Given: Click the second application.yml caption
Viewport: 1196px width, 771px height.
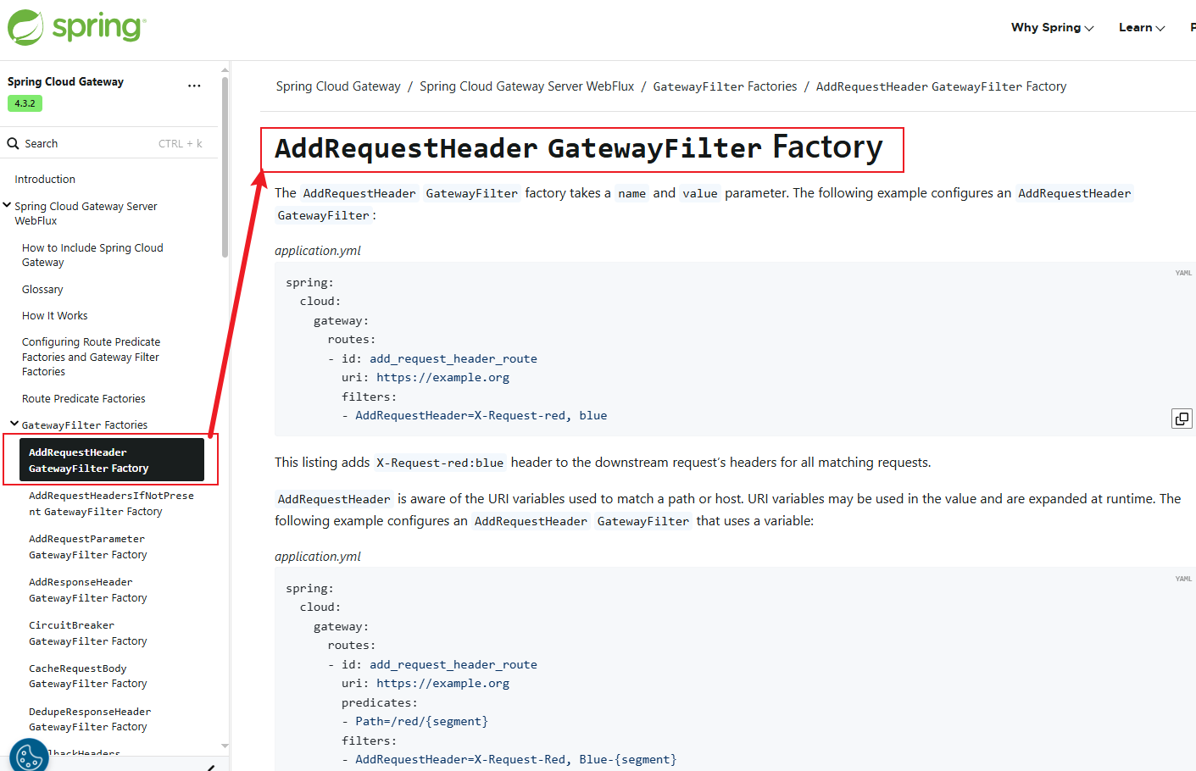Looking at the screenshot, I should [318, 557].
